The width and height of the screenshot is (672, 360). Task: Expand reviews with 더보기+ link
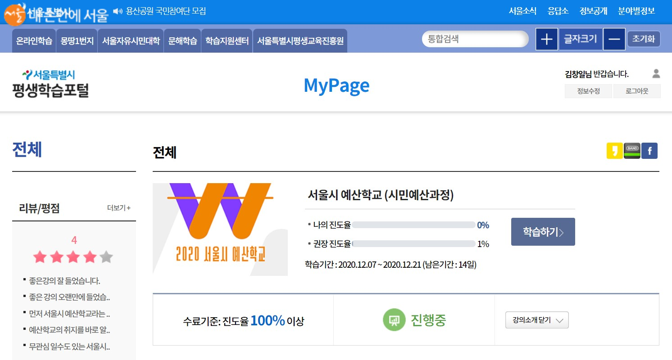(x=119, y=208)
